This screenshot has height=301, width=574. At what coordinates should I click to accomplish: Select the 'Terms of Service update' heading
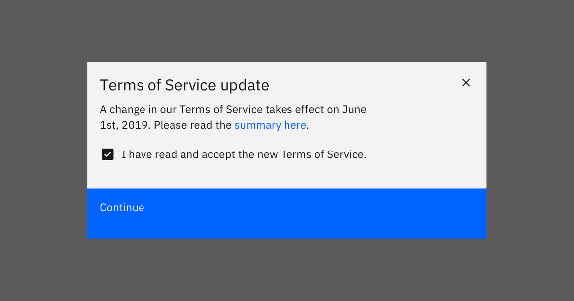point(184,85)
